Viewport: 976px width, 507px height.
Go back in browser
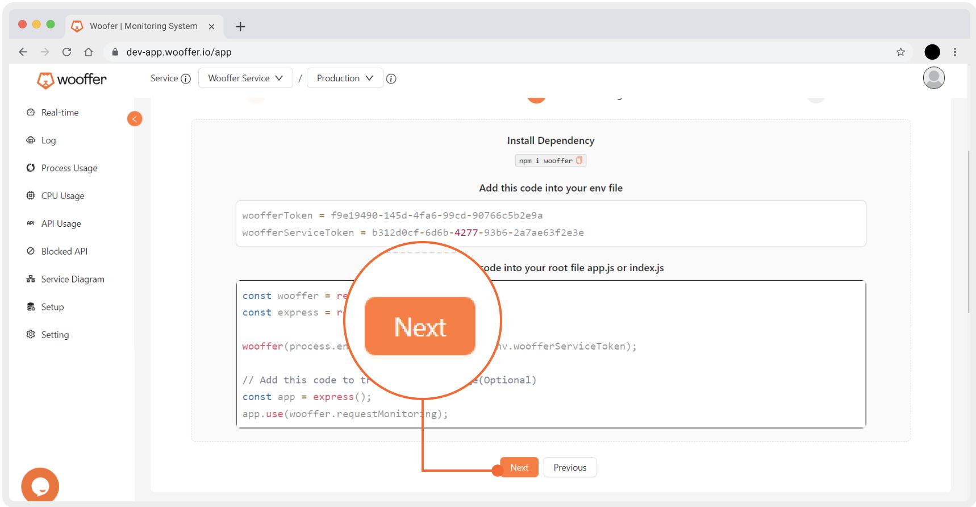click(x=23, y=52)
